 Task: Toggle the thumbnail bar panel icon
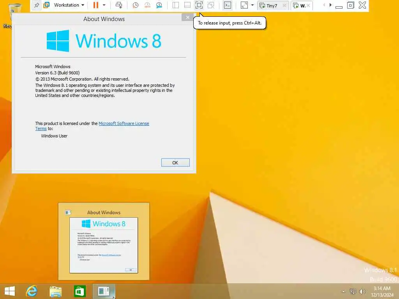187,5
